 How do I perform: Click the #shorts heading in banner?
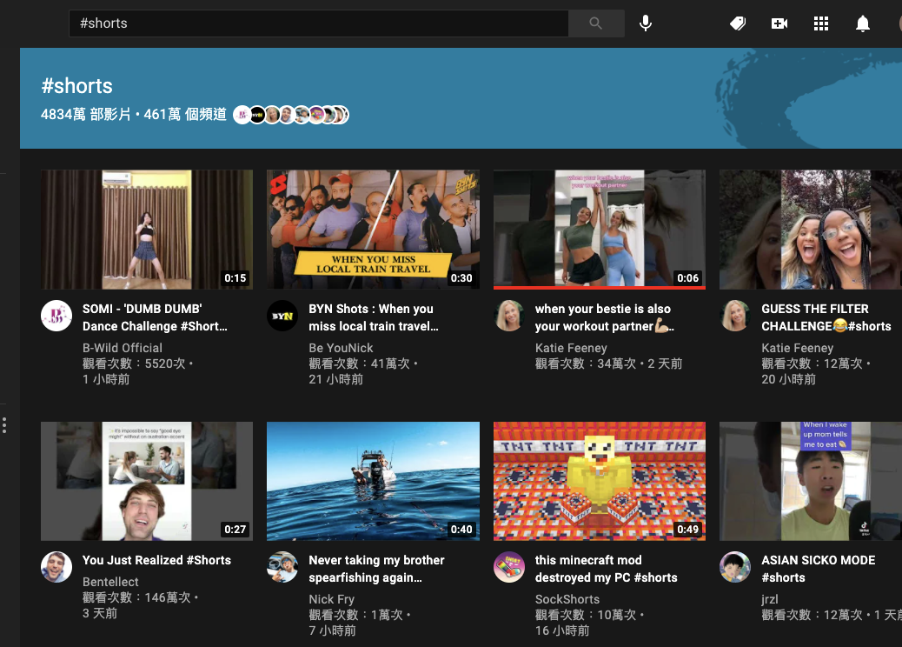pyautogui.click(x=77, y=86)
